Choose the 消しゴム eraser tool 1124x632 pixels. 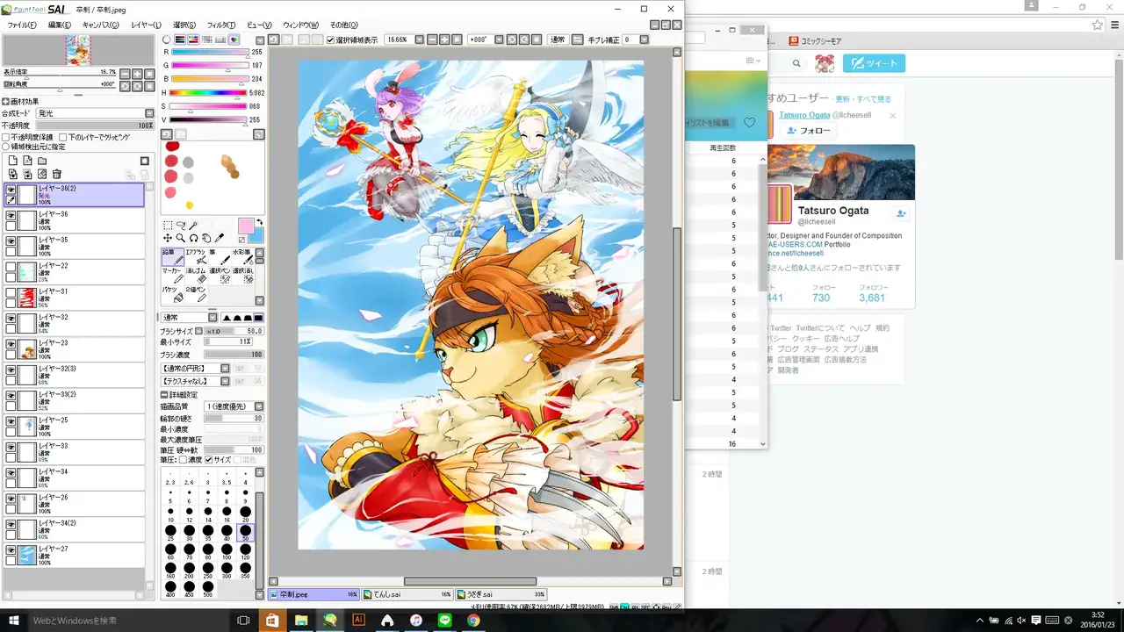[201, 276]
